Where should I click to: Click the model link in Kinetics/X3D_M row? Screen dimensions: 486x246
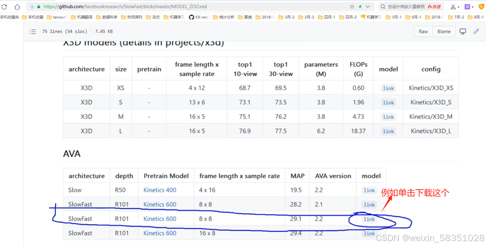(388, 117)
